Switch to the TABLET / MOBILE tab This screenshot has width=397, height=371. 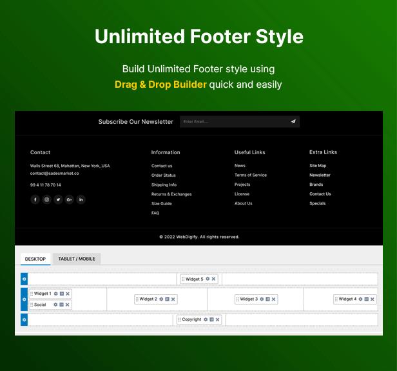(x=77, y=259)
